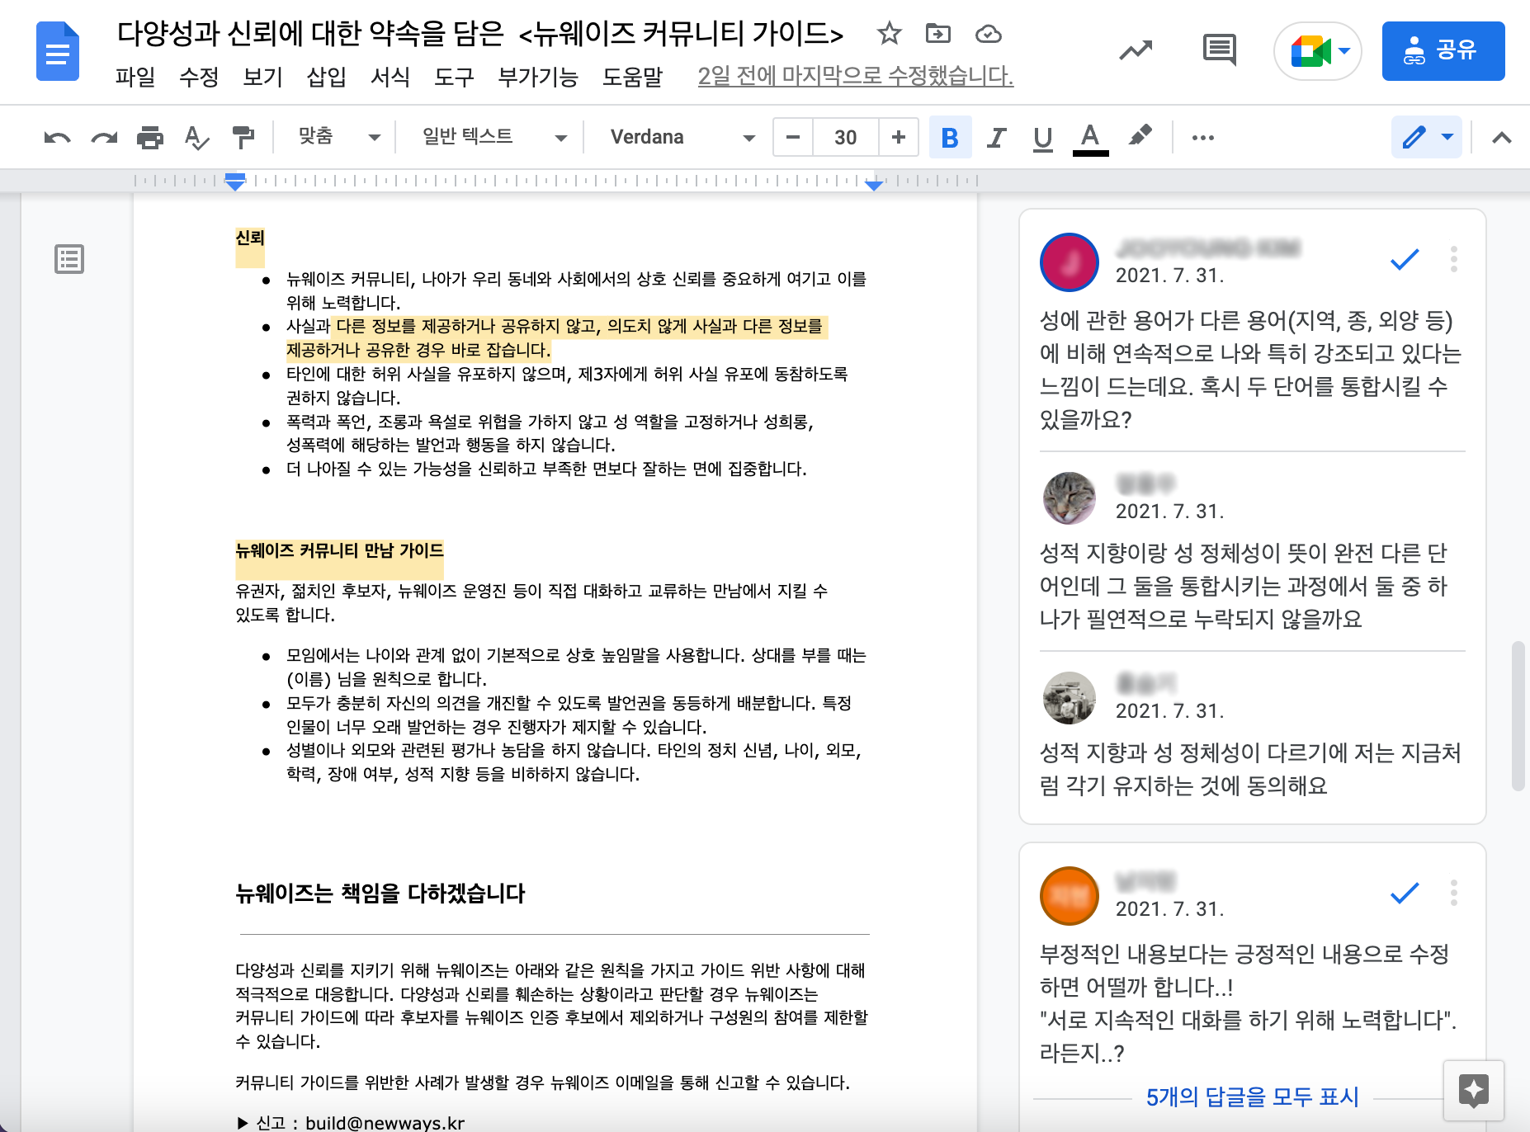Click the 신뢰 heading
Screen dimensions: 1530x1132
(250, 238)
